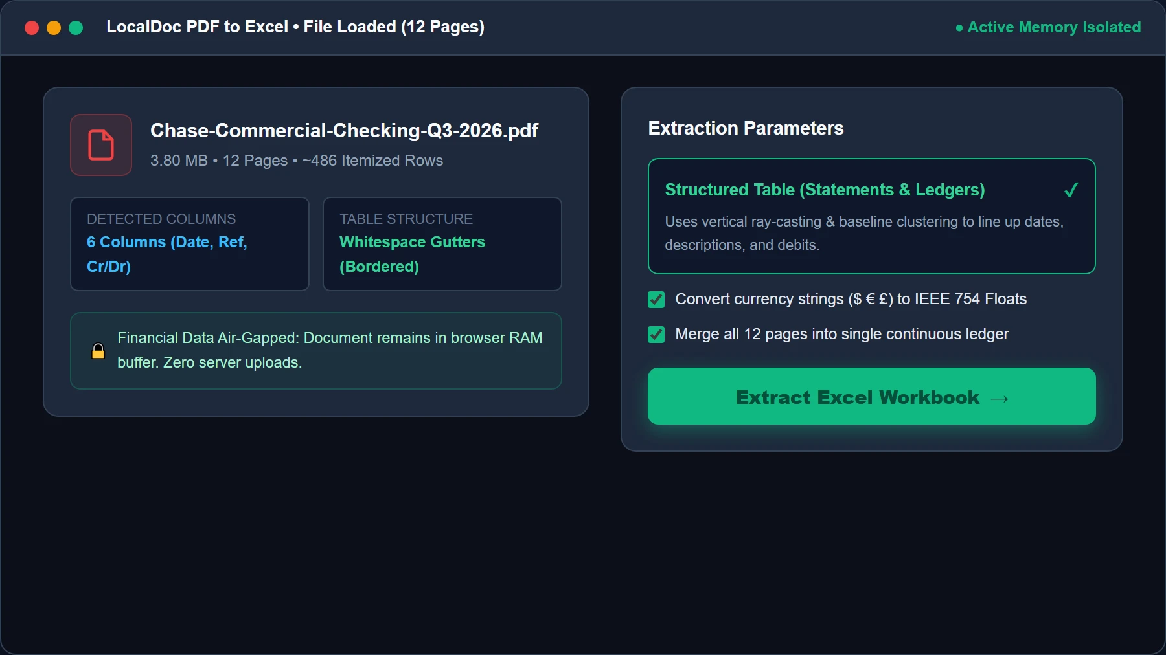1166x655 pixels.
Task: Click the Extraction Parameters heading
Action: (746, 128)
